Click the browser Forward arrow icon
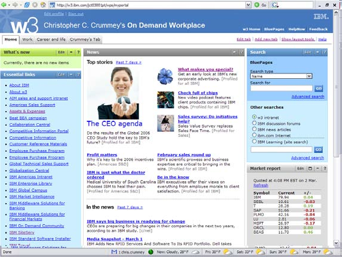 click(x=15, y=5)
